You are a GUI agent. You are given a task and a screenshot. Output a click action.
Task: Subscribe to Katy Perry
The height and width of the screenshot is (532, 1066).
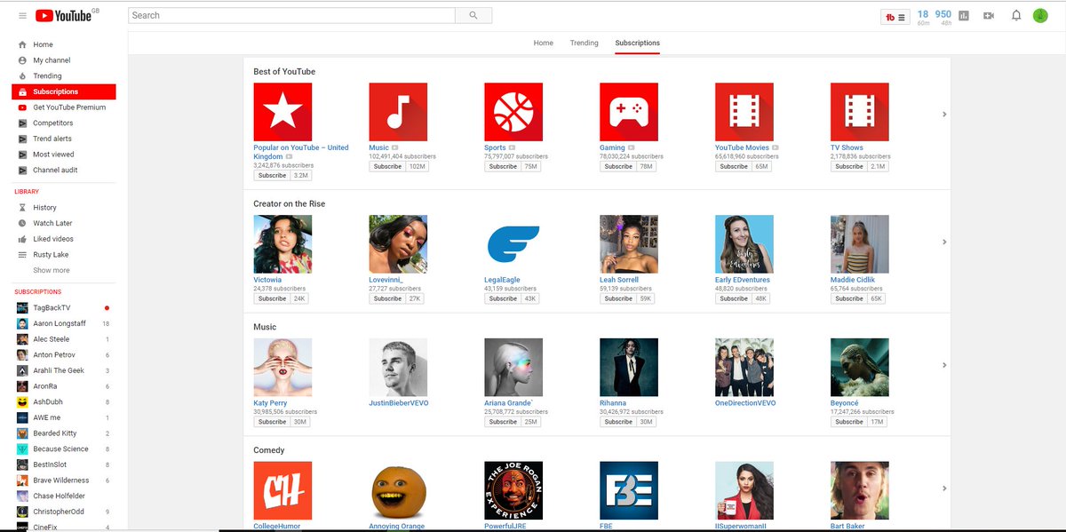click(272, 422)
